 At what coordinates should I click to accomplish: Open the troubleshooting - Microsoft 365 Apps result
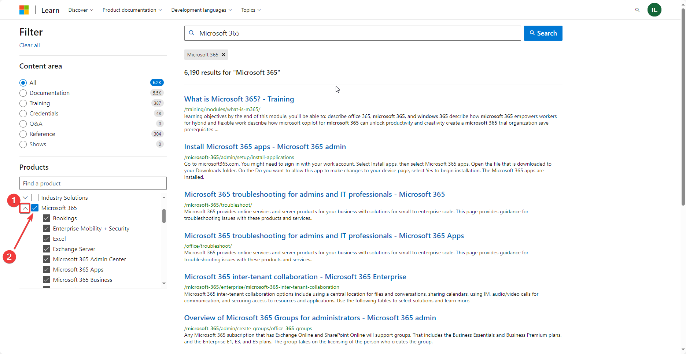pos(324,236)
